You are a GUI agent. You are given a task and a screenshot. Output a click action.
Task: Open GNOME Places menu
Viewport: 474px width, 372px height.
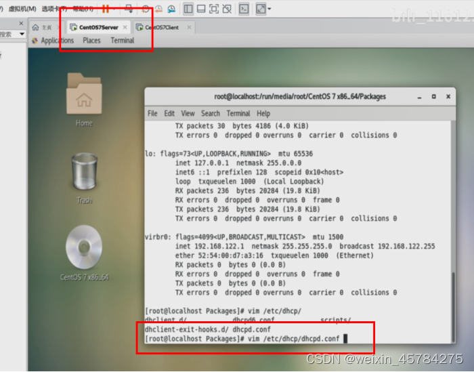point(91,40)
